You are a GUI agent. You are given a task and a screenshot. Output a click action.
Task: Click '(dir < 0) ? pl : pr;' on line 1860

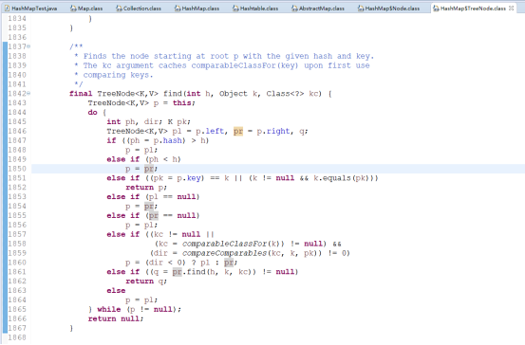point(192,263)
